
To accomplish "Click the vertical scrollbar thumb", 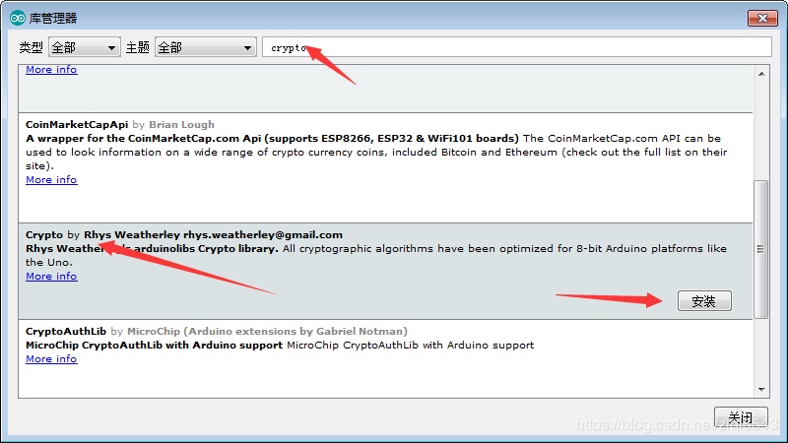I will 760,249.
